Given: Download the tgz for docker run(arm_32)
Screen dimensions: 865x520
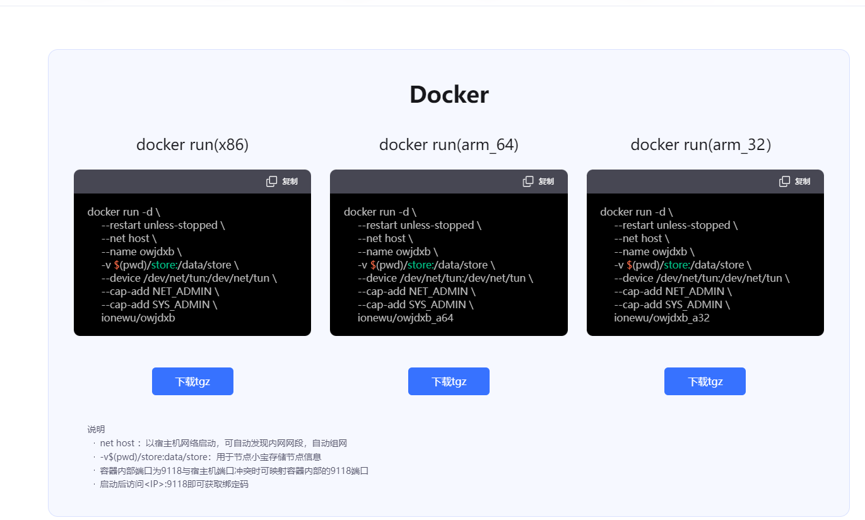Looking at the screenshot, I should 705,381.
